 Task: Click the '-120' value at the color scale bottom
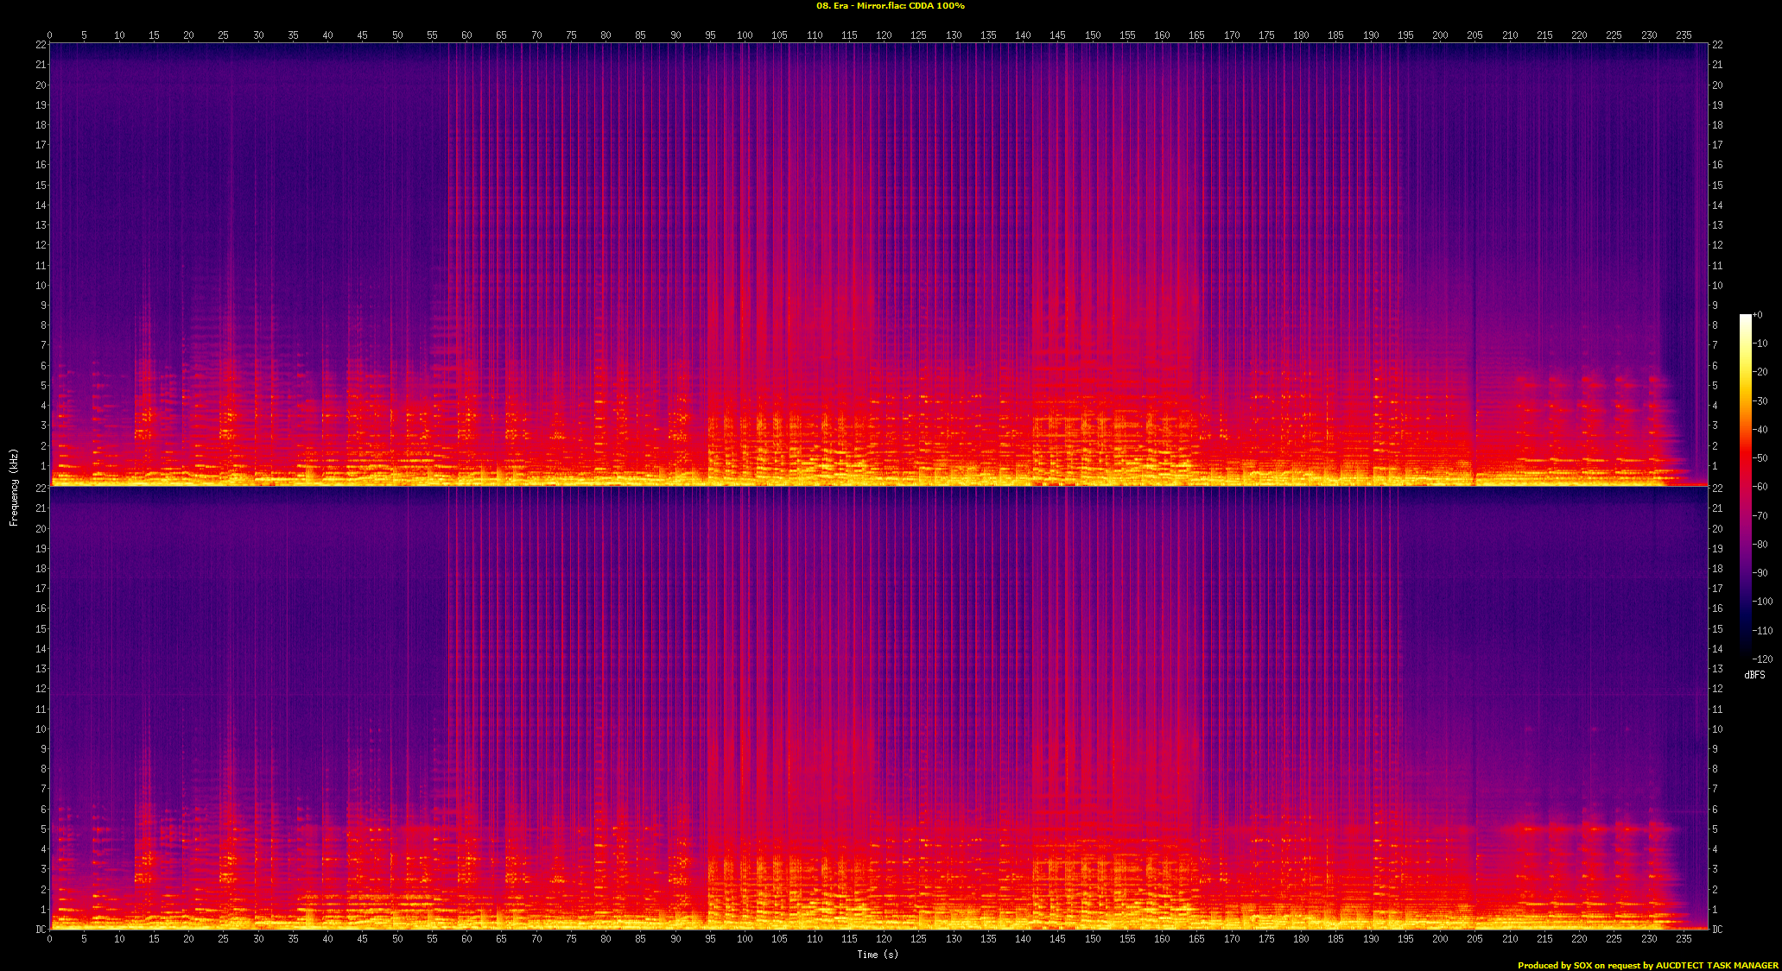click(x=1763, y=659)
